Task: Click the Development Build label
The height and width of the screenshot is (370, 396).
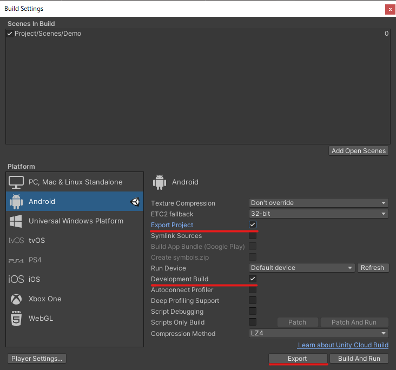Action: 180,279
